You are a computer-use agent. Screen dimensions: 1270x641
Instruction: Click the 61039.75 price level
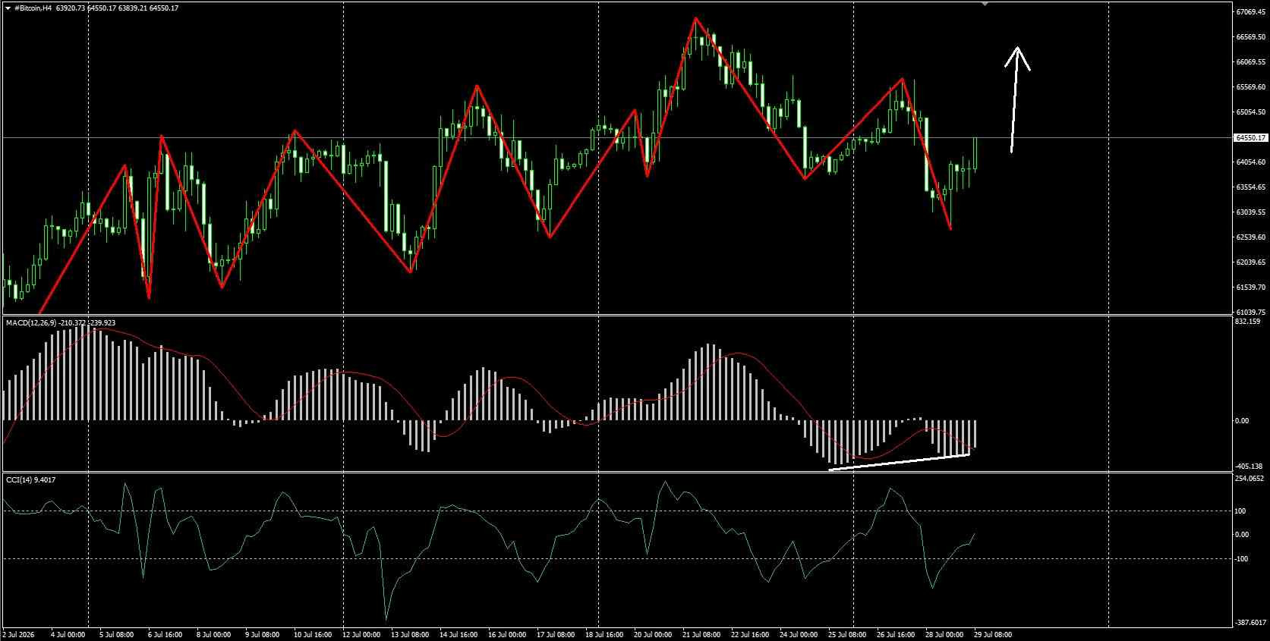(1250, 312)
